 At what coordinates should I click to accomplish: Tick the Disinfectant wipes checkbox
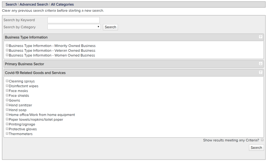click(x=7, y=86)
